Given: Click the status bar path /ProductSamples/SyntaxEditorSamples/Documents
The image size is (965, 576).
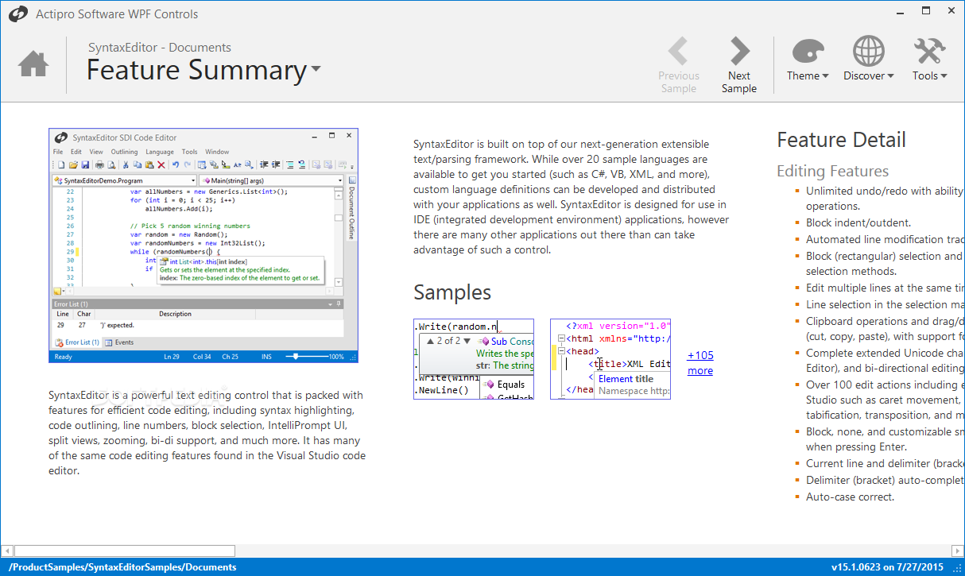Looking at the screenshot, I should (122, 567).
